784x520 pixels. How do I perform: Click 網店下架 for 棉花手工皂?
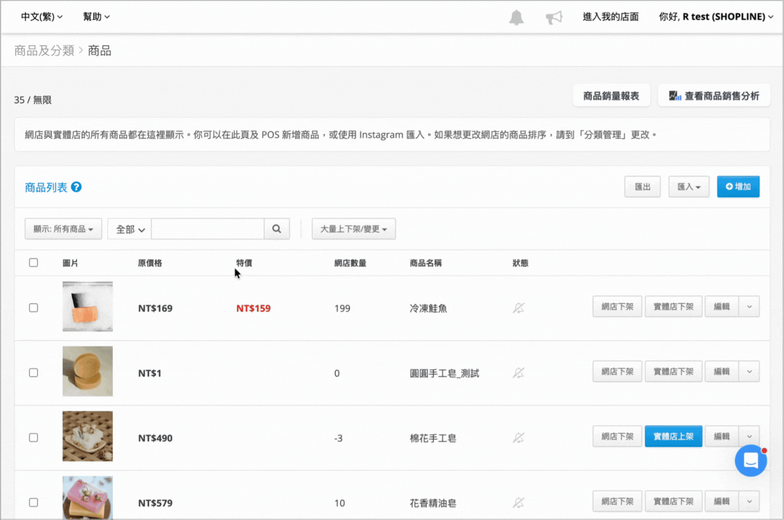(617, 436)
